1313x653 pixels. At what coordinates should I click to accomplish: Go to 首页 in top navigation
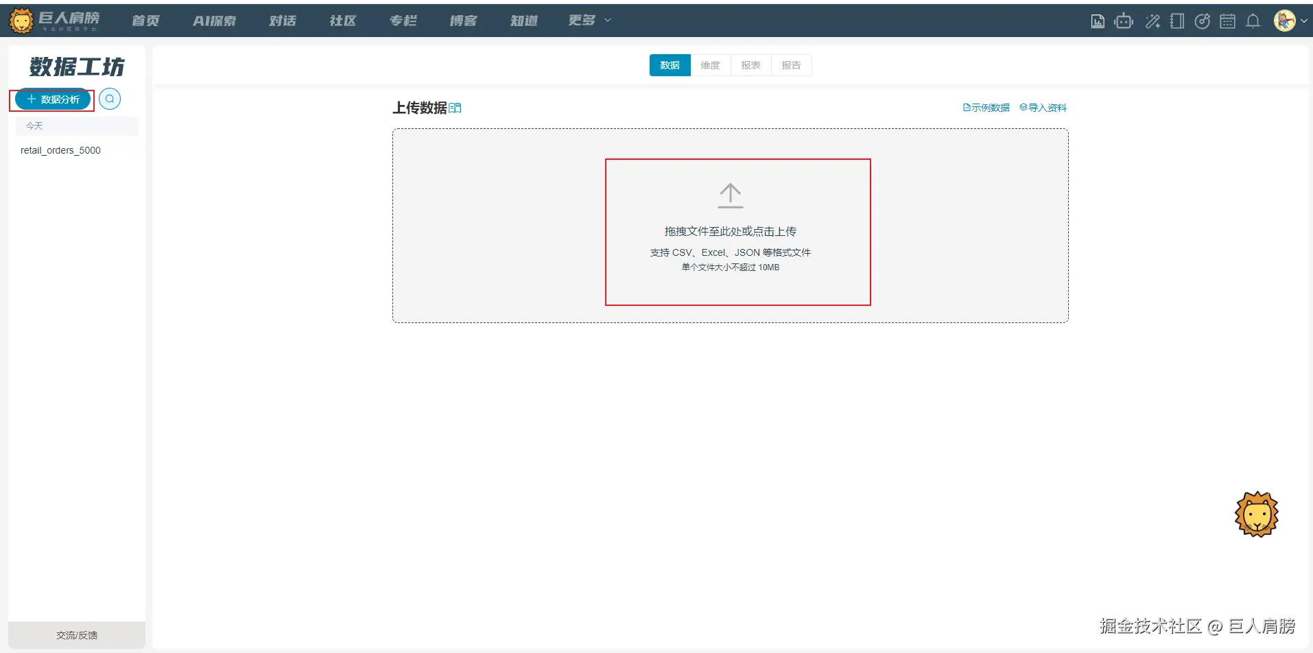pyautogui.click(x=145, y=21)
